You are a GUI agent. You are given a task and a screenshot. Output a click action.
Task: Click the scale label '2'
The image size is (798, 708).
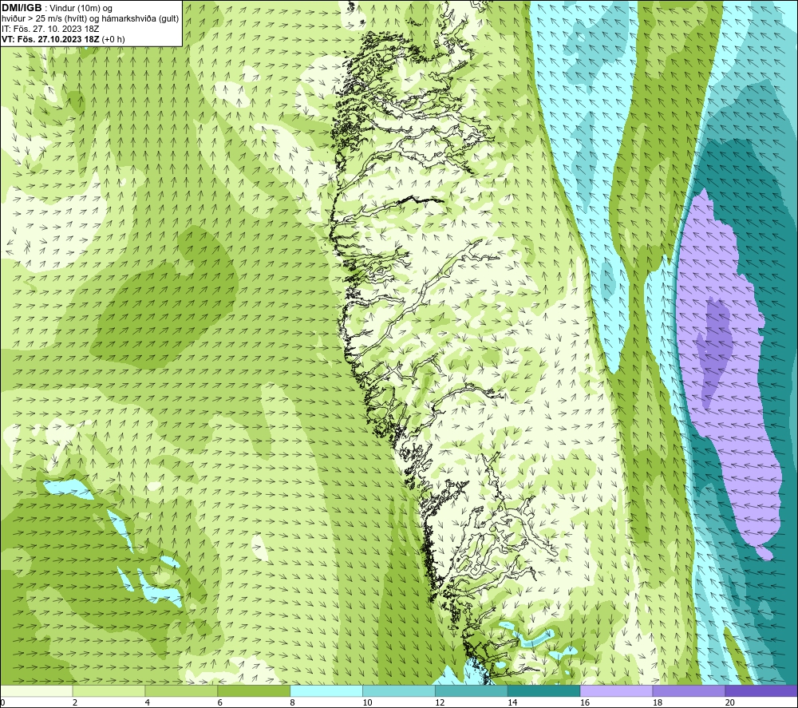[x=75, y=703]
